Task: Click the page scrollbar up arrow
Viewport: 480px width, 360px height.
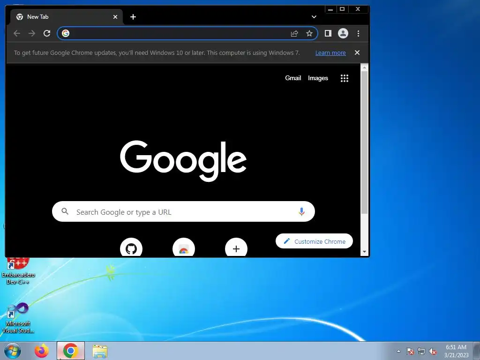Action: coord(364,67)
